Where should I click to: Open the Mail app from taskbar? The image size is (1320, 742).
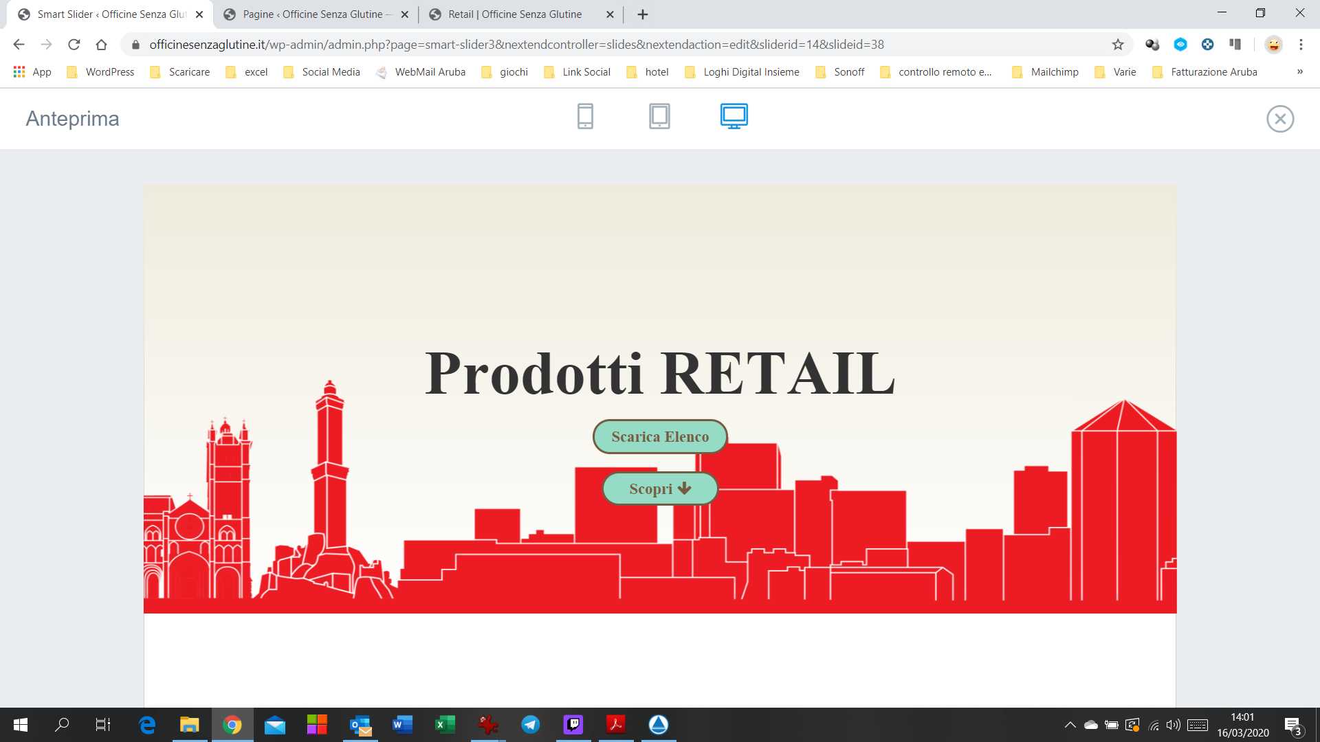275,725
